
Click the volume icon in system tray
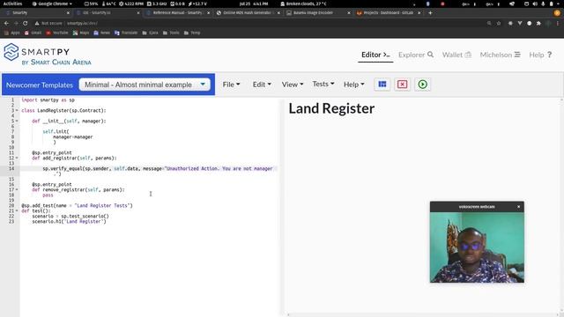[535, 4]
